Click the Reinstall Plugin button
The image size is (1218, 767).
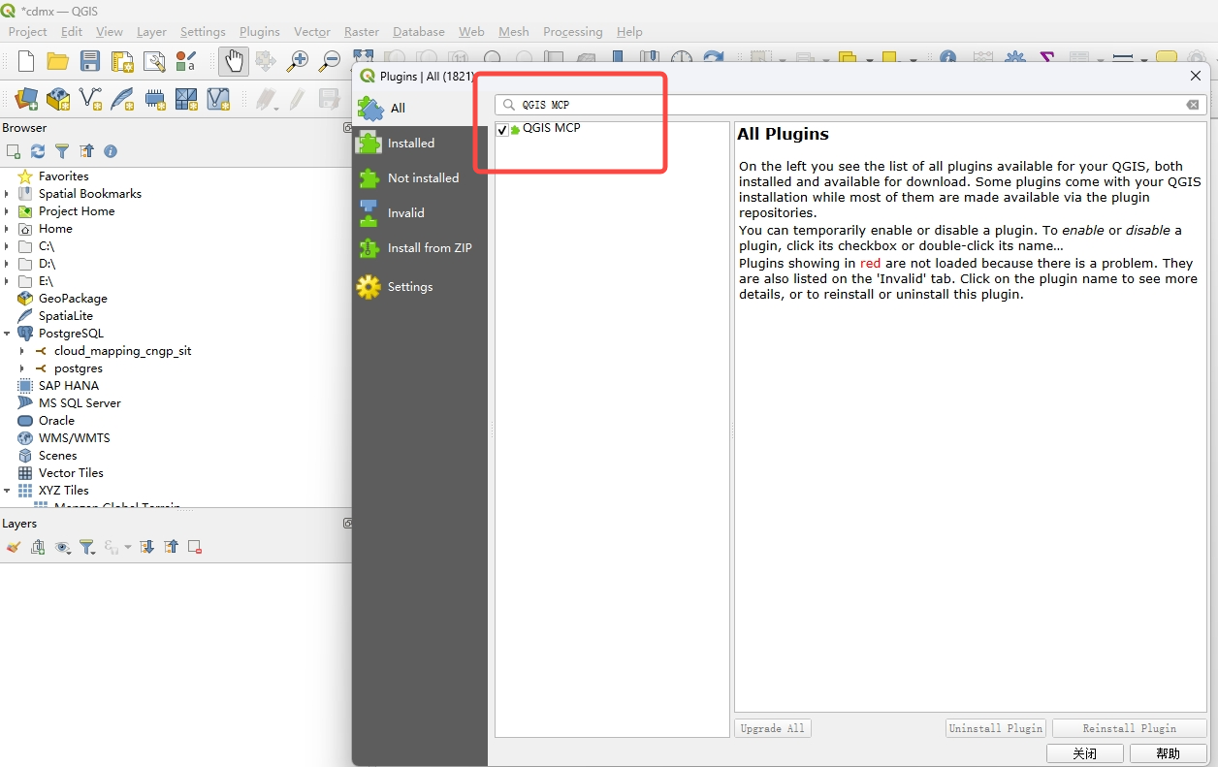coord(1130,728)
